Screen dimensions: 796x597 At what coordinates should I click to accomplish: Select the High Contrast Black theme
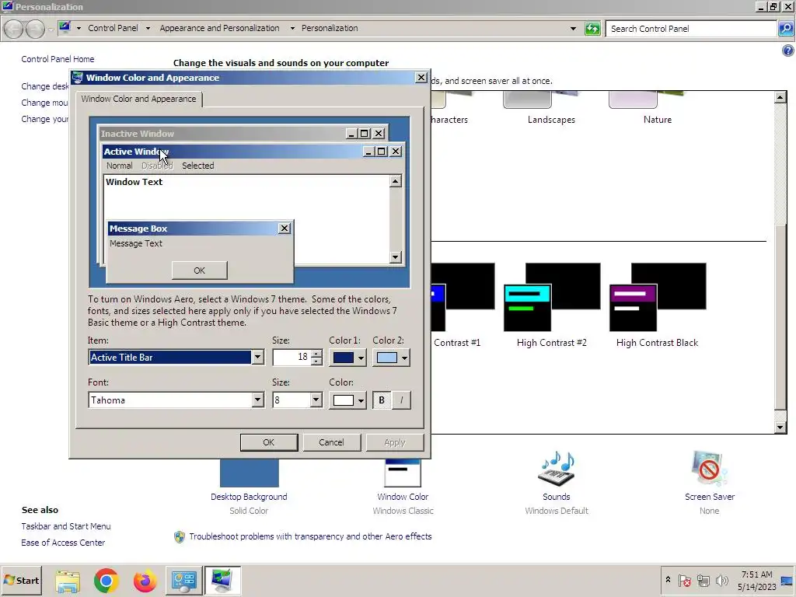pyautogui.click(x=658, y=305)
